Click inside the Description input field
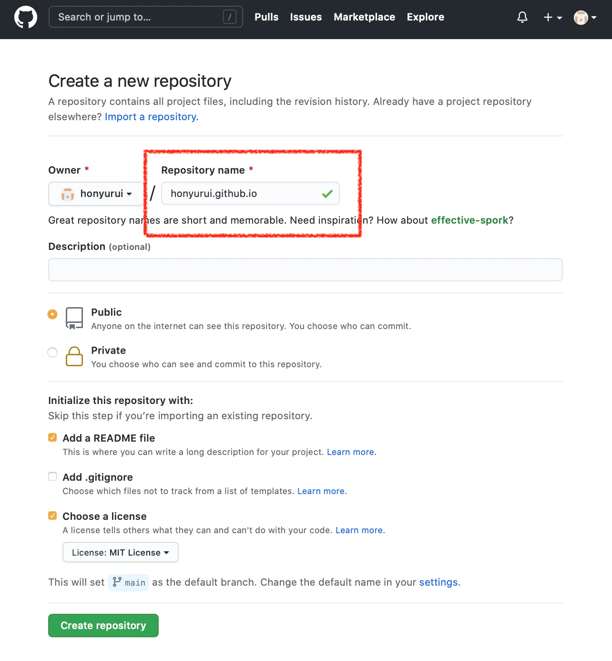 pos(305,269)
